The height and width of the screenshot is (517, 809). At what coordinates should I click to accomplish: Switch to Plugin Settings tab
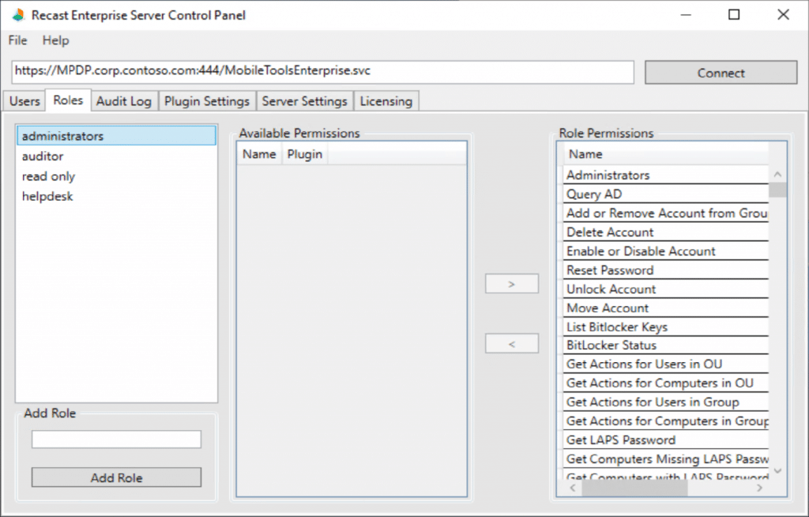pyautogui.click(x=207, y=101)
